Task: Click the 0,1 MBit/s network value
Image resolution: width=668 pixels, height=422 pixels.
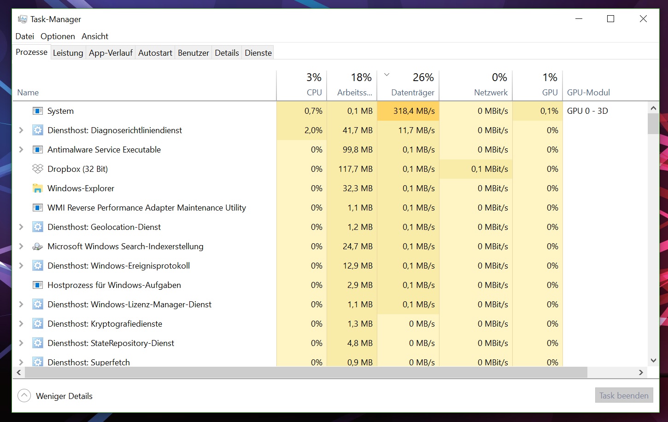Action: click(x=476, y=169)
